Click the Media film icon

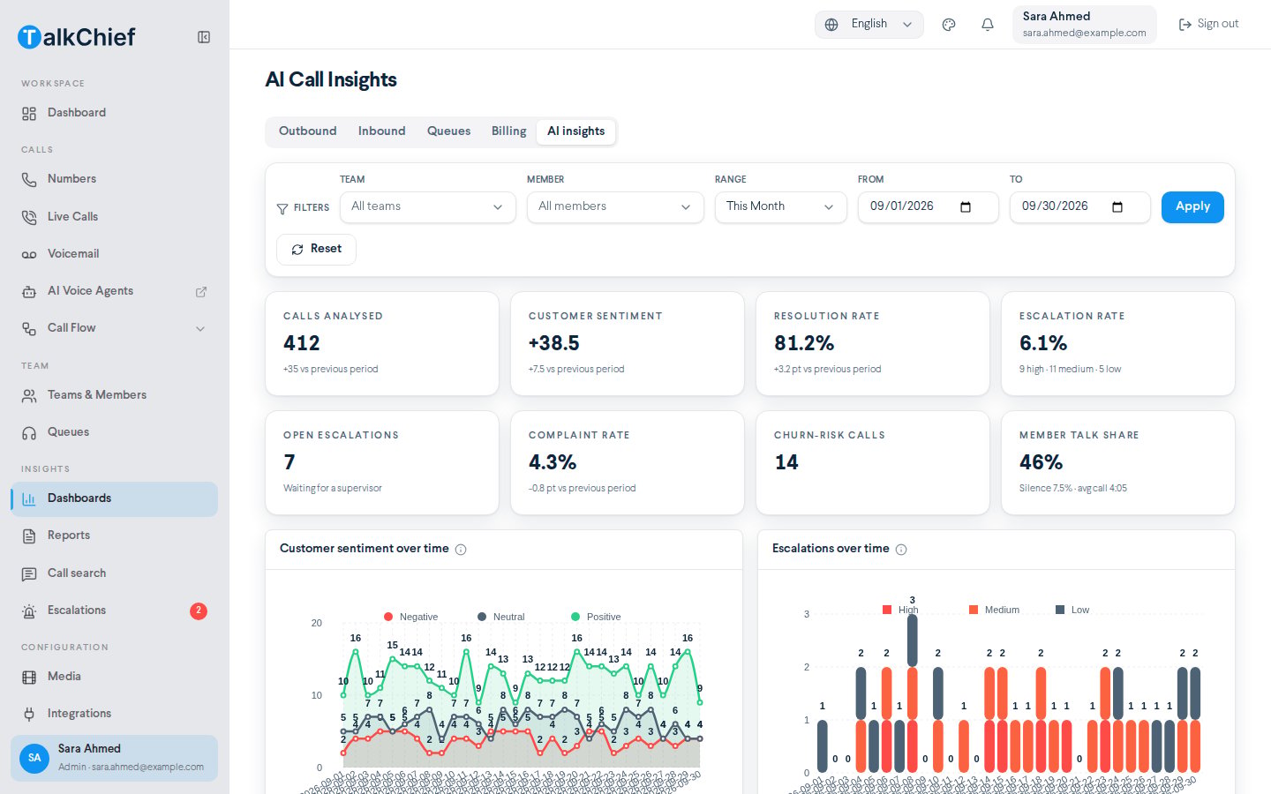(x=29, y=678)
